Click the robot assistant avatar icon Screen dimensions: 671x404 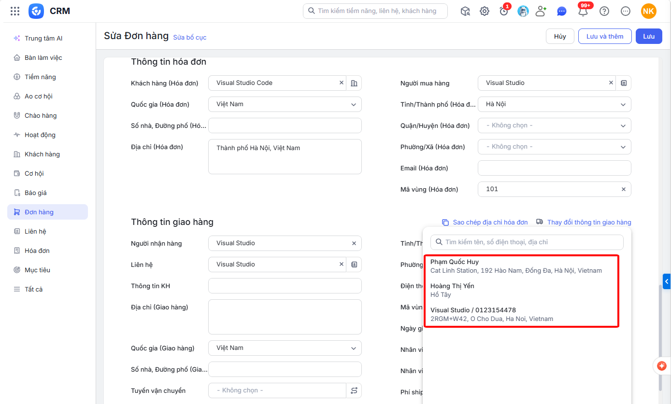(523, 11)
